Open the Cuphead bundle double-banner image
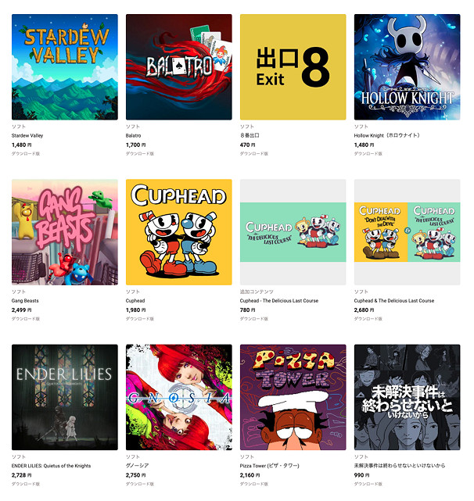 pyautogui.click(x=408, y=232)
